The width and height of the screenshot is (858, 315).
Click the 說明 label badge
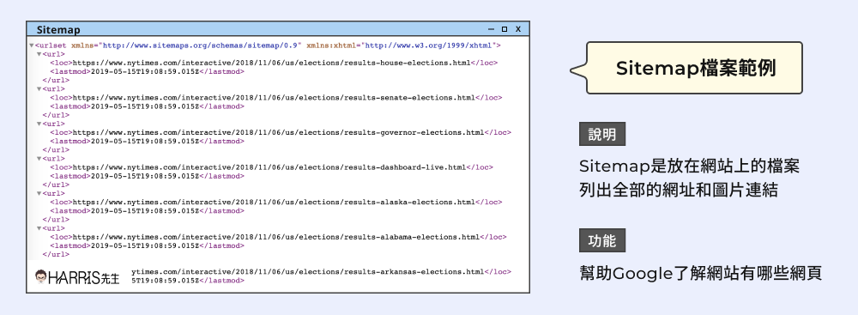click(602, 134)
